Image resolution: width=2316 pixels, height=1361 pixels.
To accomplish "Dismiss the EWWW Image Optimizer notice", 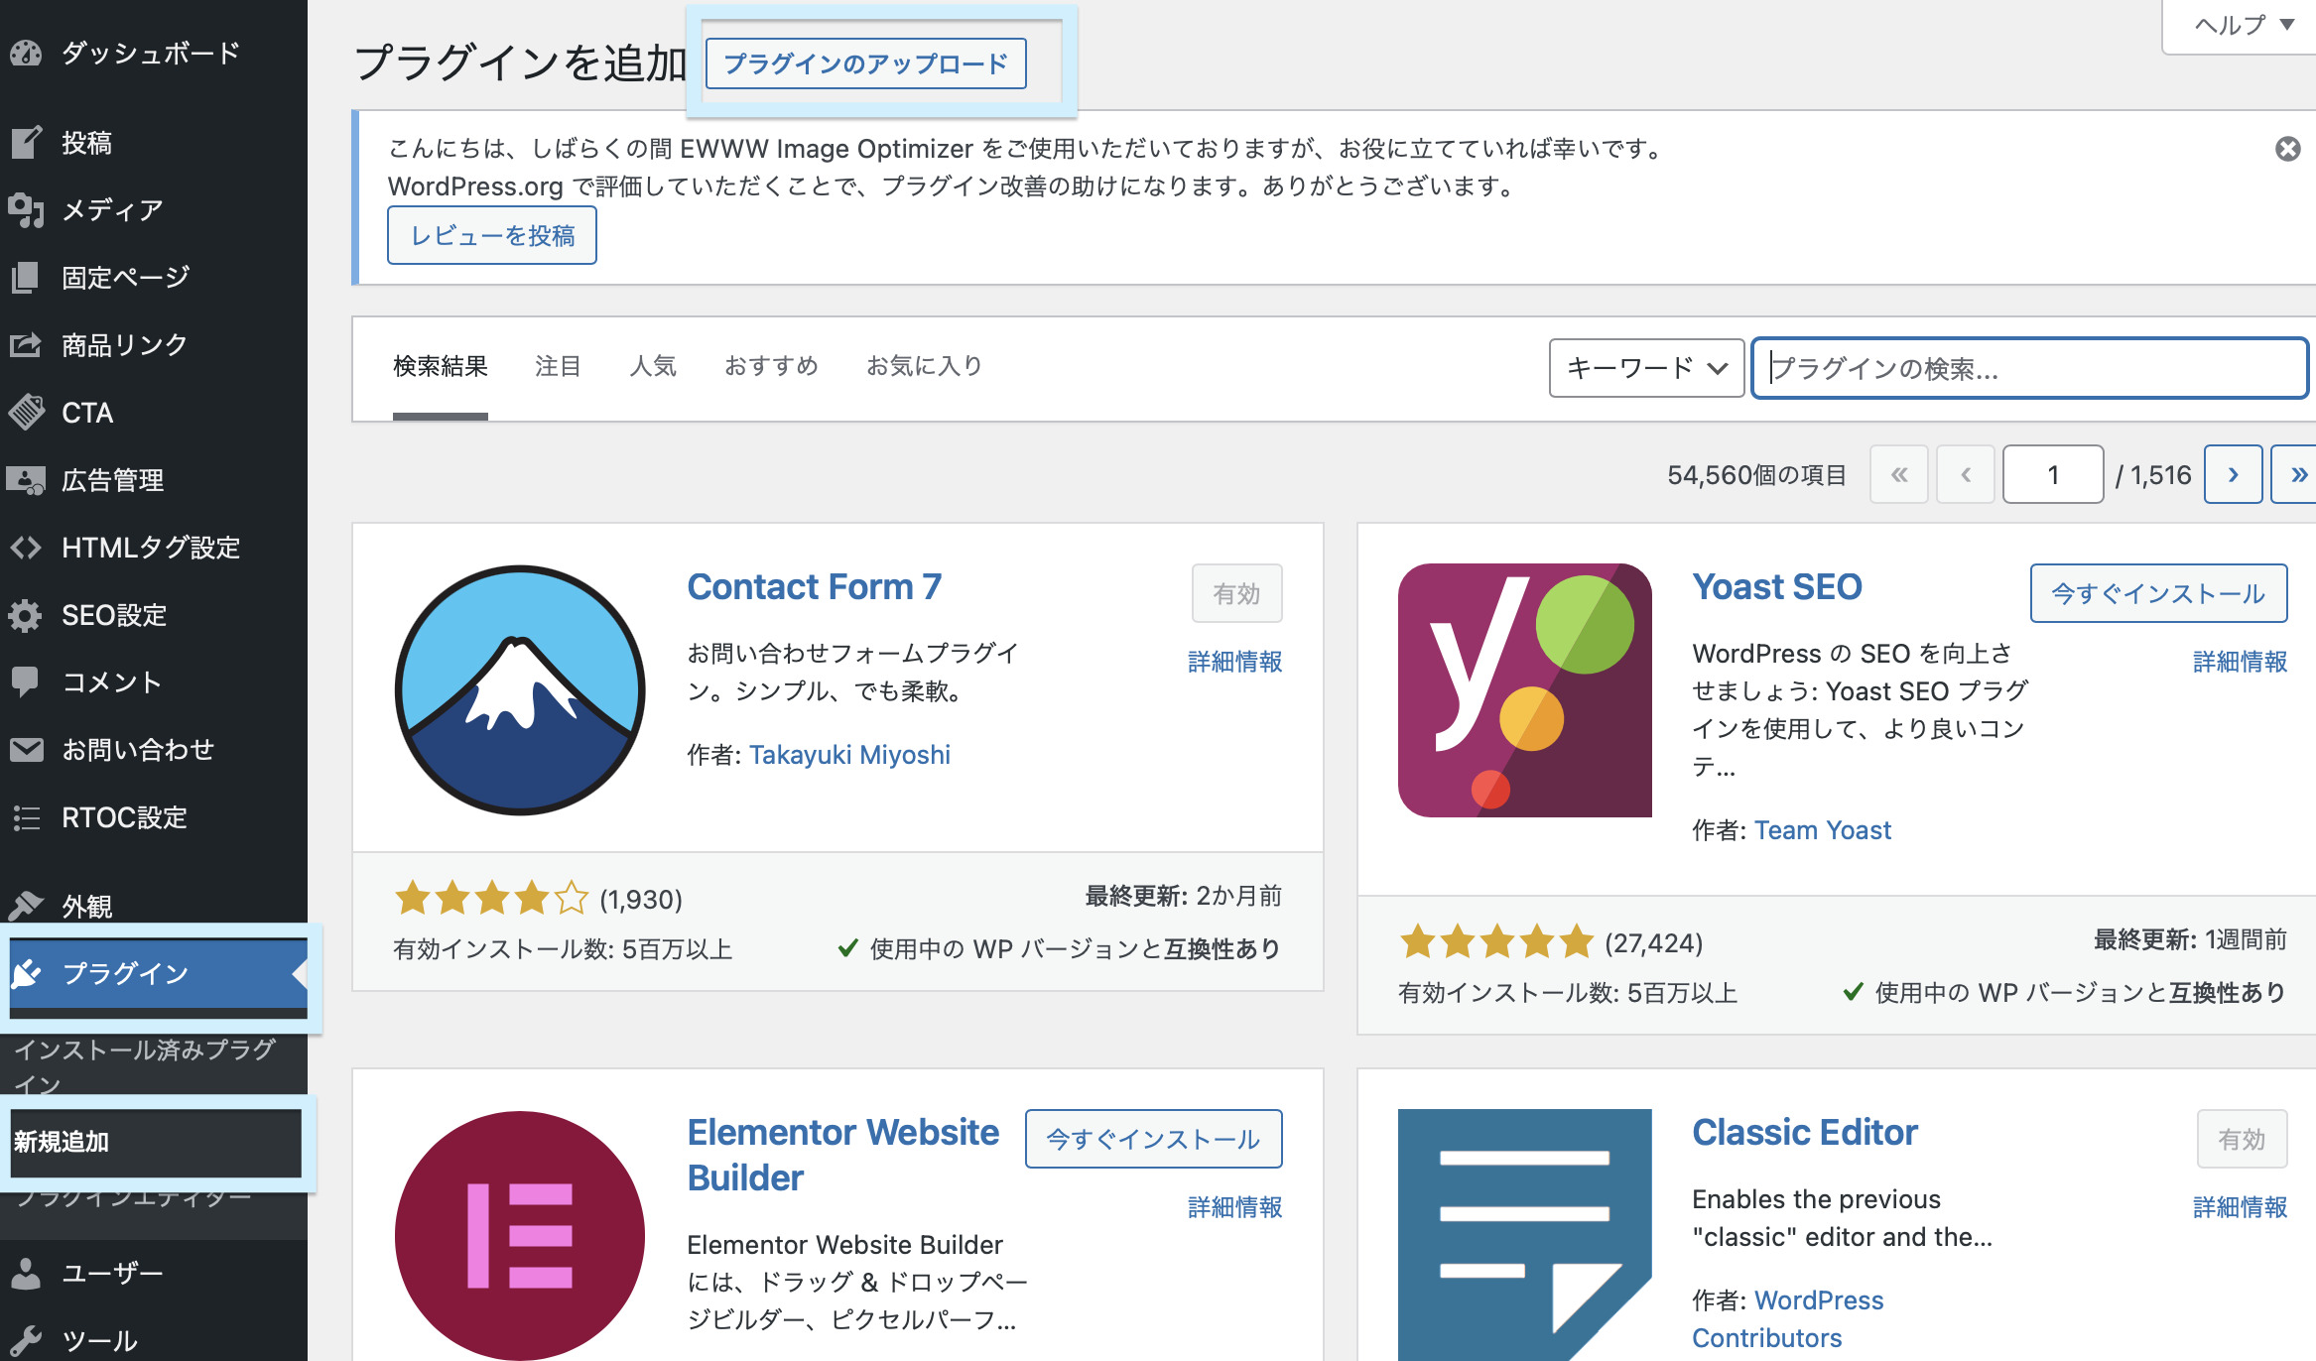I will tap(2287, 149).
